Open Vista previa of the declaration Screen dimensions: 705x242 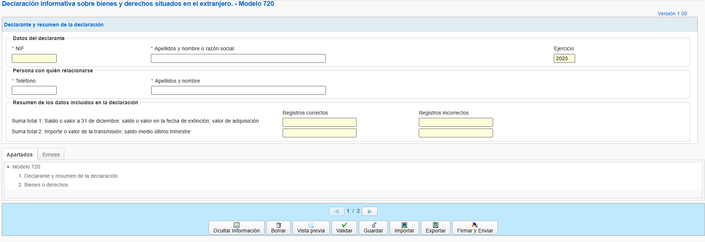[x=311, y=228]
